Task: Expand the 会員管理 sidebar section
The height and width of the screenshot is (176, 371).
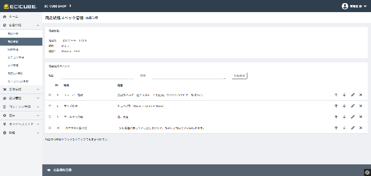Action: [x=21, y=98]
